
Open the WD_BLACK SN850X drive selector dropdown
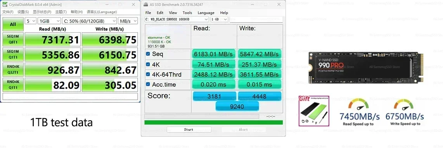pos(177,19)
